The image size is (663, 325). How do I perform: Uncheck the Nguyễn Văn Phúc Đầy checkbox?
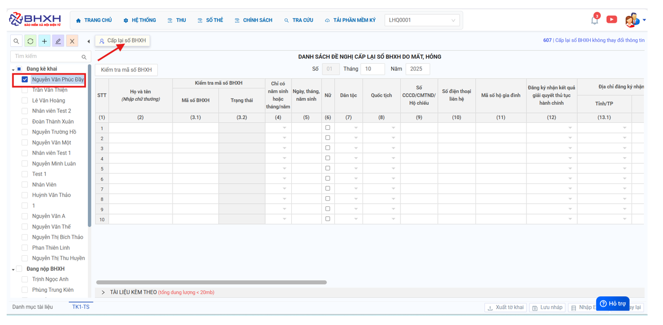pos(25,80)
